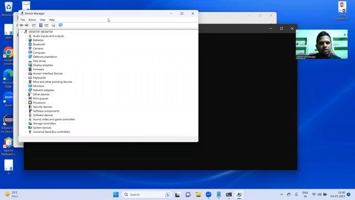
Task: Click the Scan for hardware changes monitor icon
Action: [60, 25]
